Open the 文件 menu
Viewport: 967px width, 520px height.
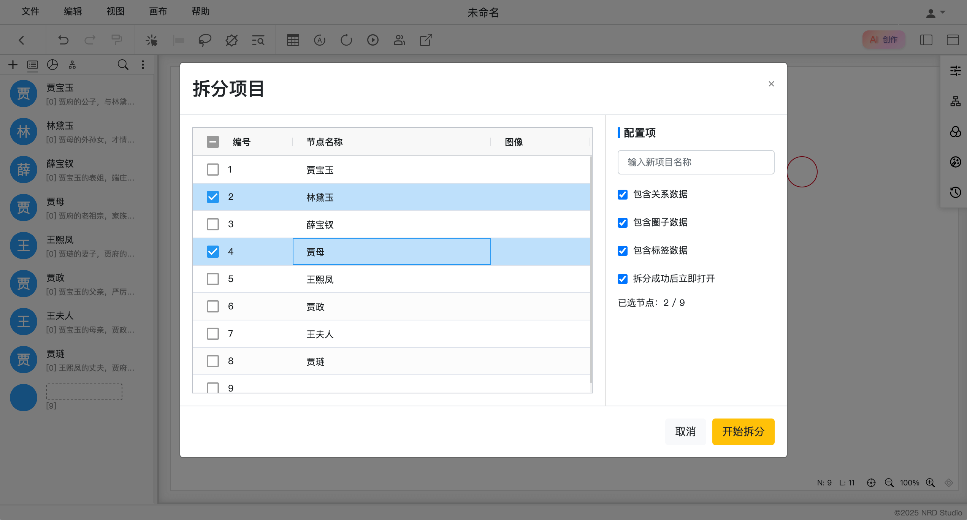[30, 11]
